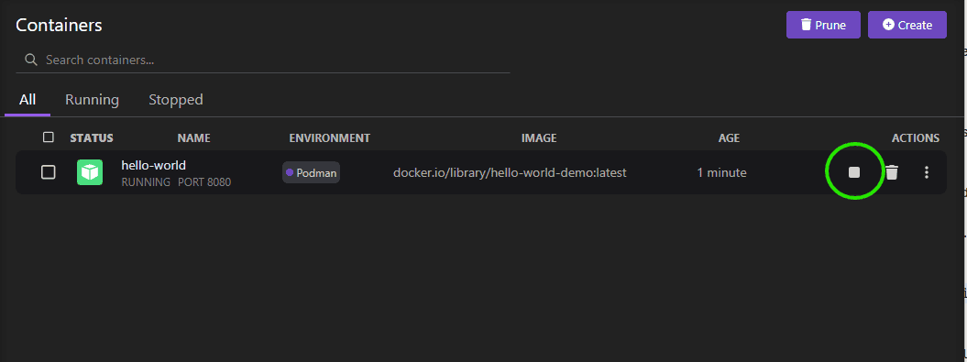Screen dimensions: 967x362
Task: Click the Prune button
Action: pos(823,26)
